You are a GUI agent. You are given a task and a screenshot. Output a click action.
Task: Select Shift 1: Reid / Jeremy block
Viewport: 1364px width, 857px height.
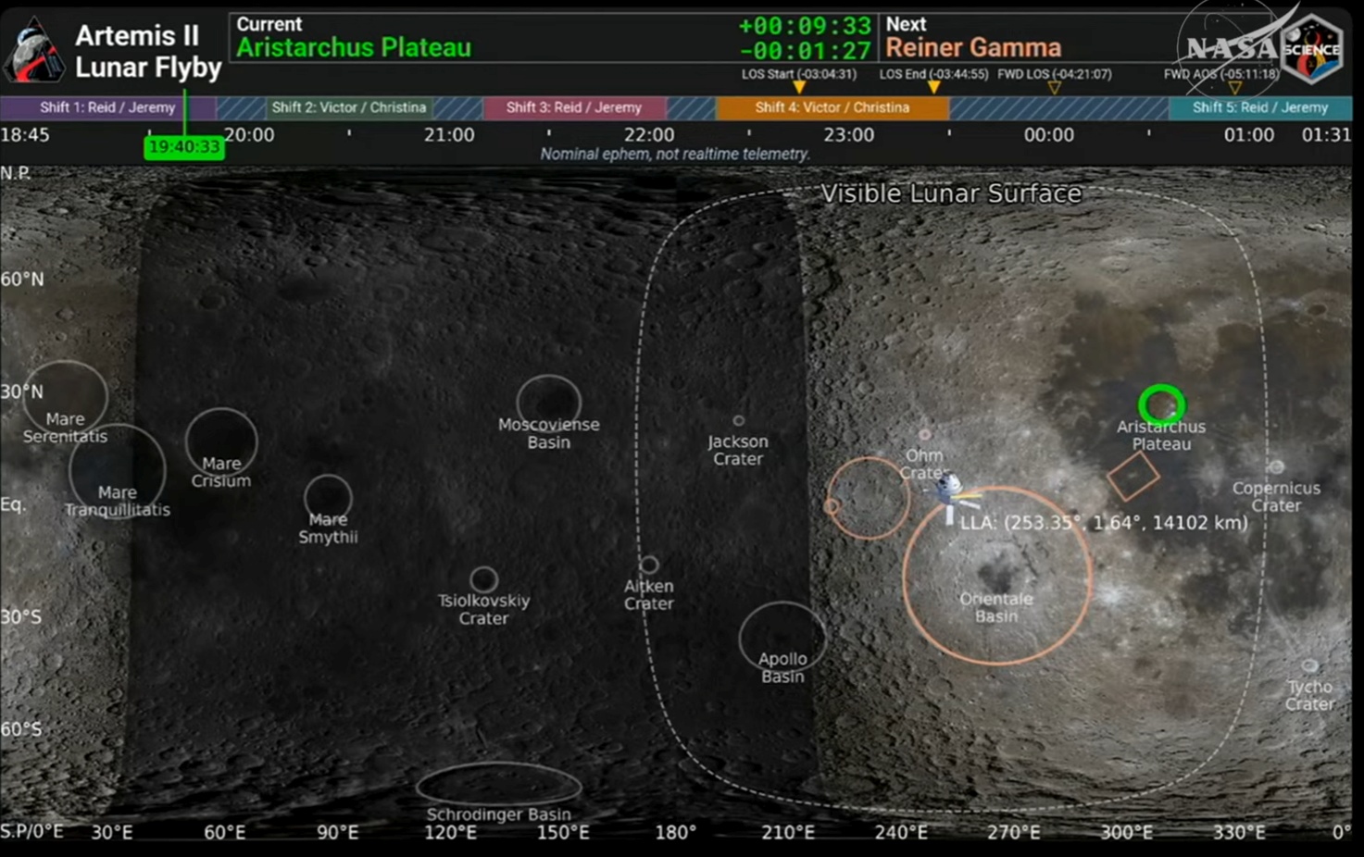click(107, 107)
